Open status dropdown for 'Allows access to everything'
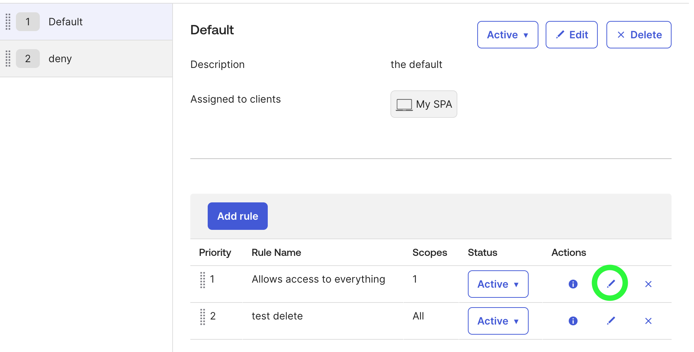Viewport: 694px width, 352px height. (498, 284)
